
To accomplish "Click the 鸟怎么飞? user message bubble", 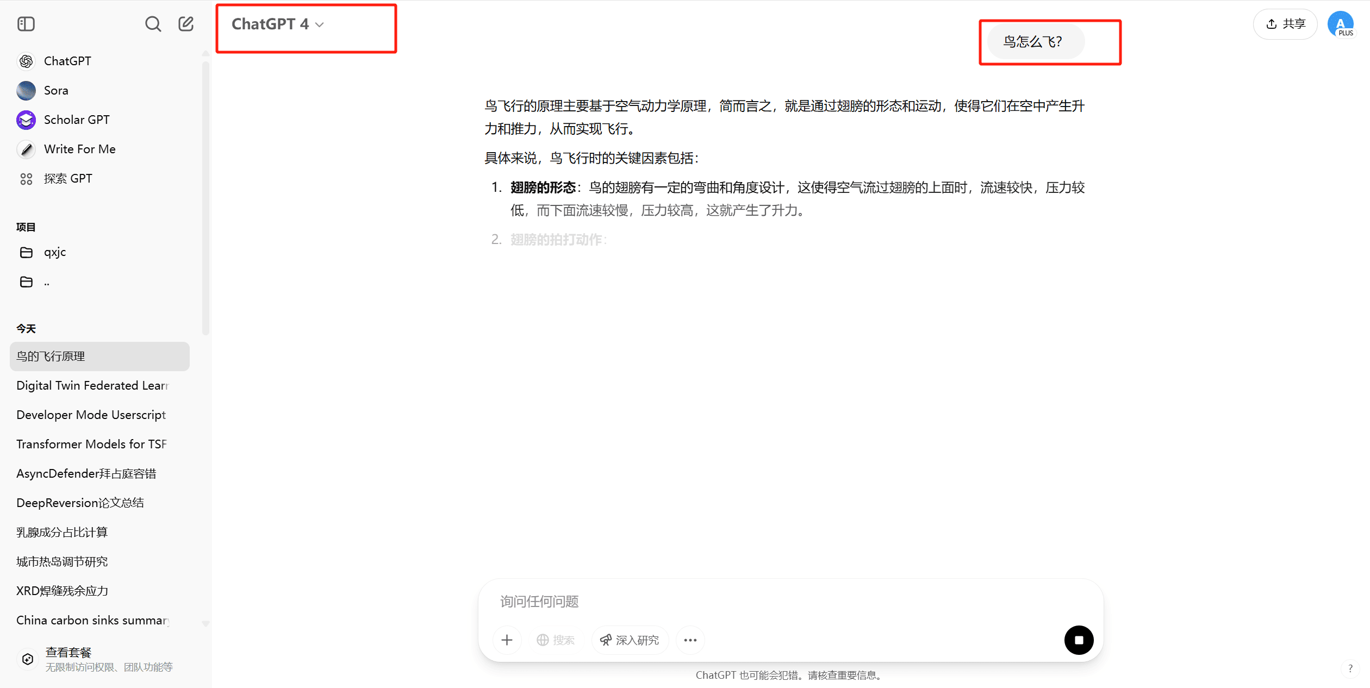I will click(x=1035, y=42).
